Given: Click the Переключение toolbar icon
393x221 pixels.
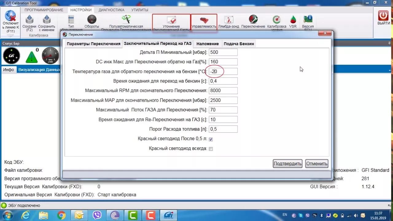Looking at the screenshot, I should click(x=253, y=20).
